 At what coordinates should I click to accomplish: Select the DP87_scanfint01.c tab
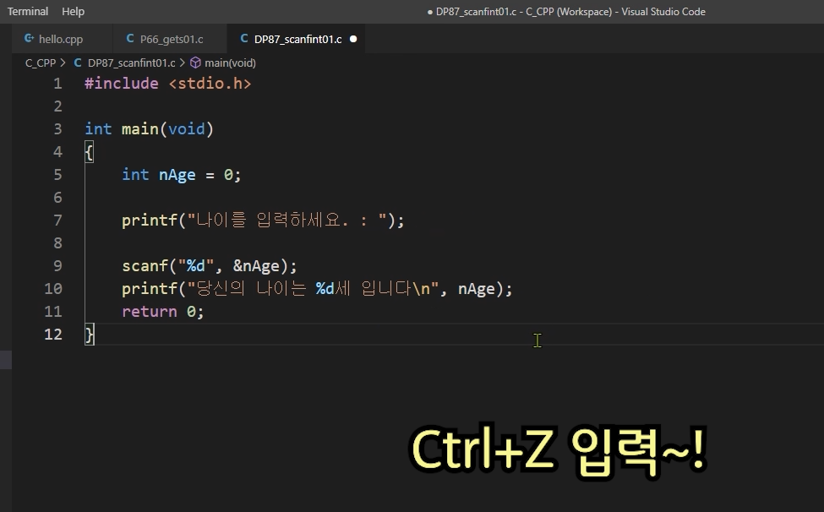tap(297, 39)
